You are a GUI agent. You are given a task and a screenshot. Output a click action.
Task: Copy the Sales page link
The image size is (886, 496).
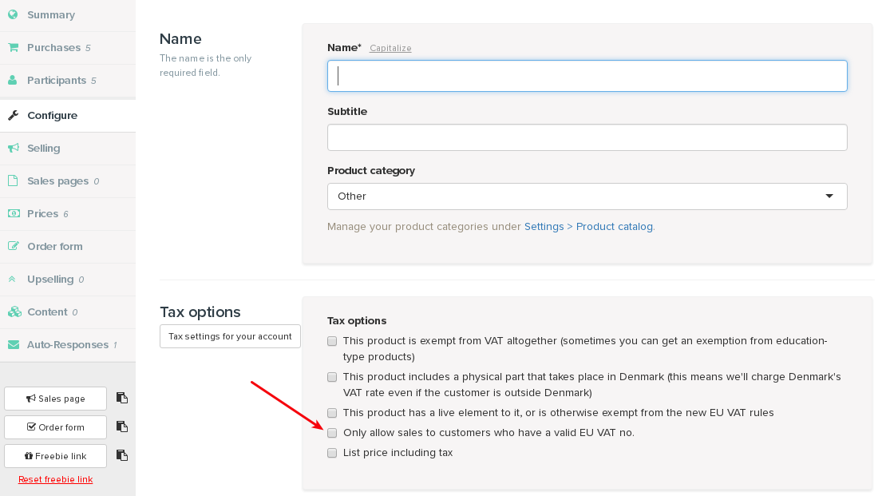point(121,398)
